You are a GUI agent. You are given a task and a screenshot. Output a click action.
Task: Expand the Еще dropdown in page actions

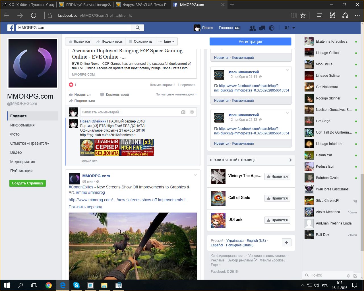click(x=167, y=41)
